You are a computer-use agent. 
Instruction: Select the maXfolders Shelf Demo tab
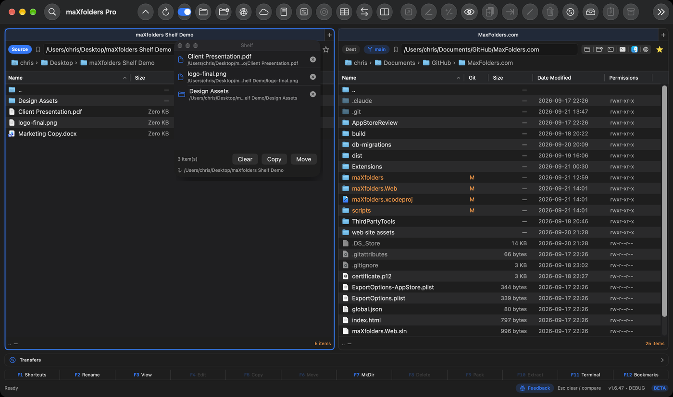[x=164, y=35]
